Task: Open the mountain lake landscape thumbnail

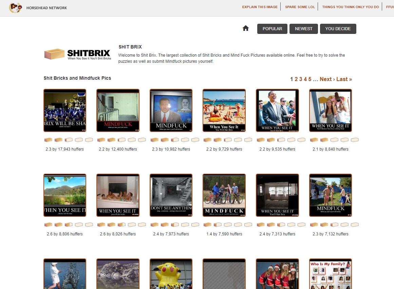Action: pyautogui.click(x=65, y=195)
